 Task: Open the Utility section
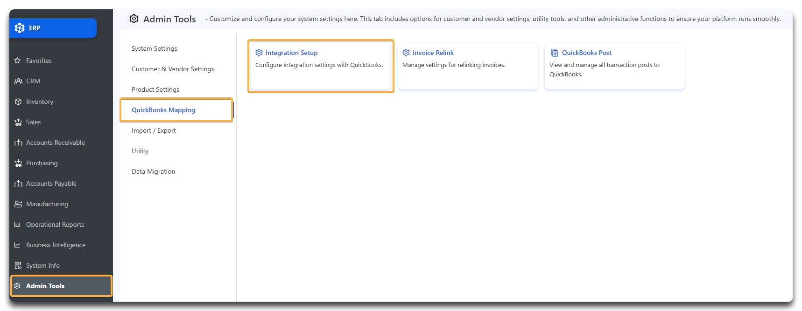point(140,151)
